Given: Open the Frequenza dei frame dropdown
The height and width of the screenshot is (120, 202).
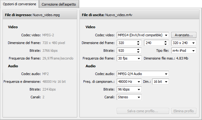Looking at the screenshot, I should click(129, 58).
